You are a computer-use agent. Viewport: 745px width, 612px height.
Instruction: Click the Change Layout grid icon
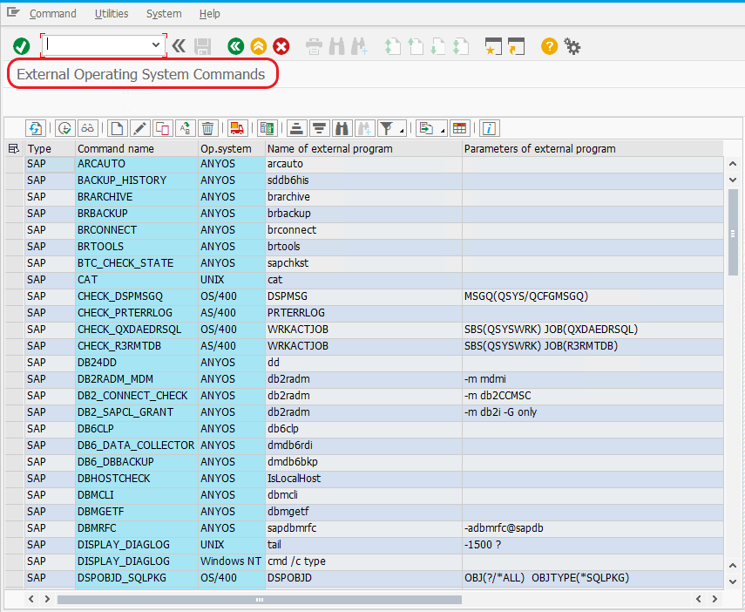[x=459, y=128]
